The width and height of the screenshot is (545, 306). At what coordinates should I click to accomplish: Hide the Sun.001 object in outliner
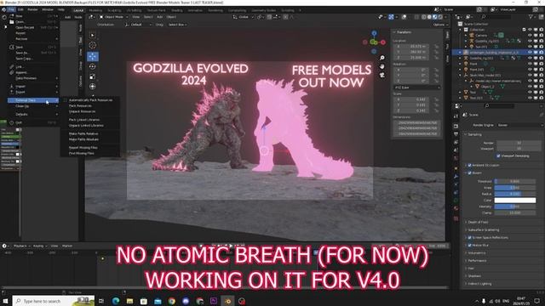click(530, 47)
